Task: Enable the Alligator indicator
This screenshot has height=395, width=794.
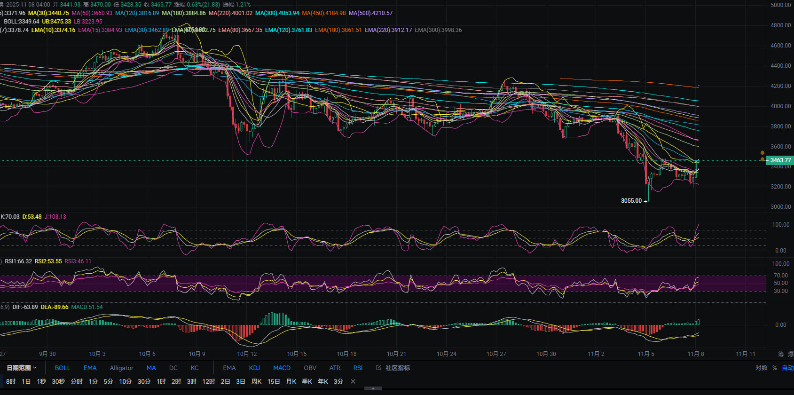Action: [x=121, y=368]
